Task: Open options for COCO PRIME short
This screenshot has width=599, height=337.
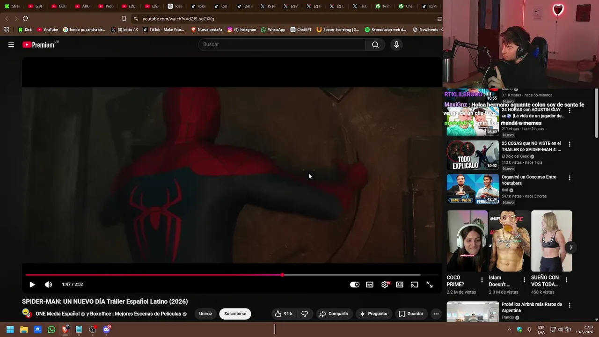Action: point(482,280)
